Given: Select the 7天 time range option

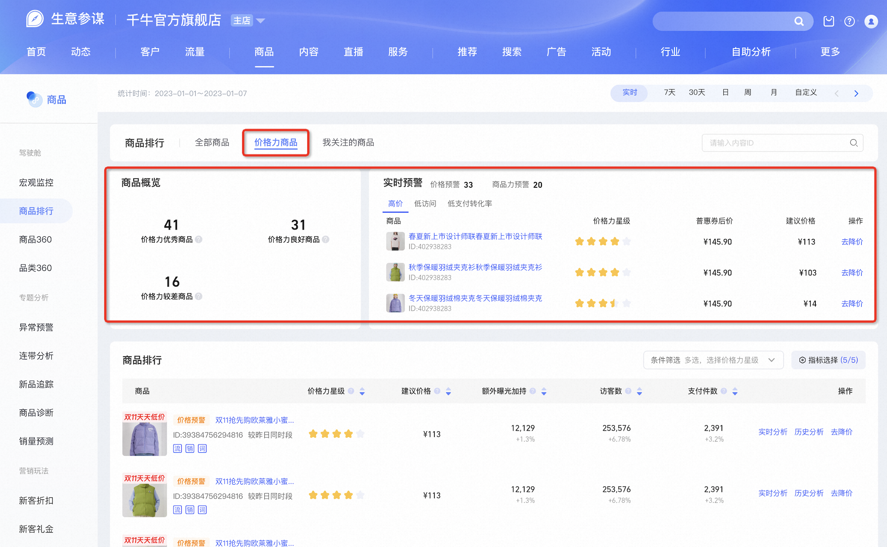Looking at the screenshot, I should tap(669, 93).
